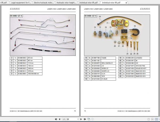Select the VM10 ISO 7042 cell
The height and width of the screenshot is (122, 160).
pos(143,66)
